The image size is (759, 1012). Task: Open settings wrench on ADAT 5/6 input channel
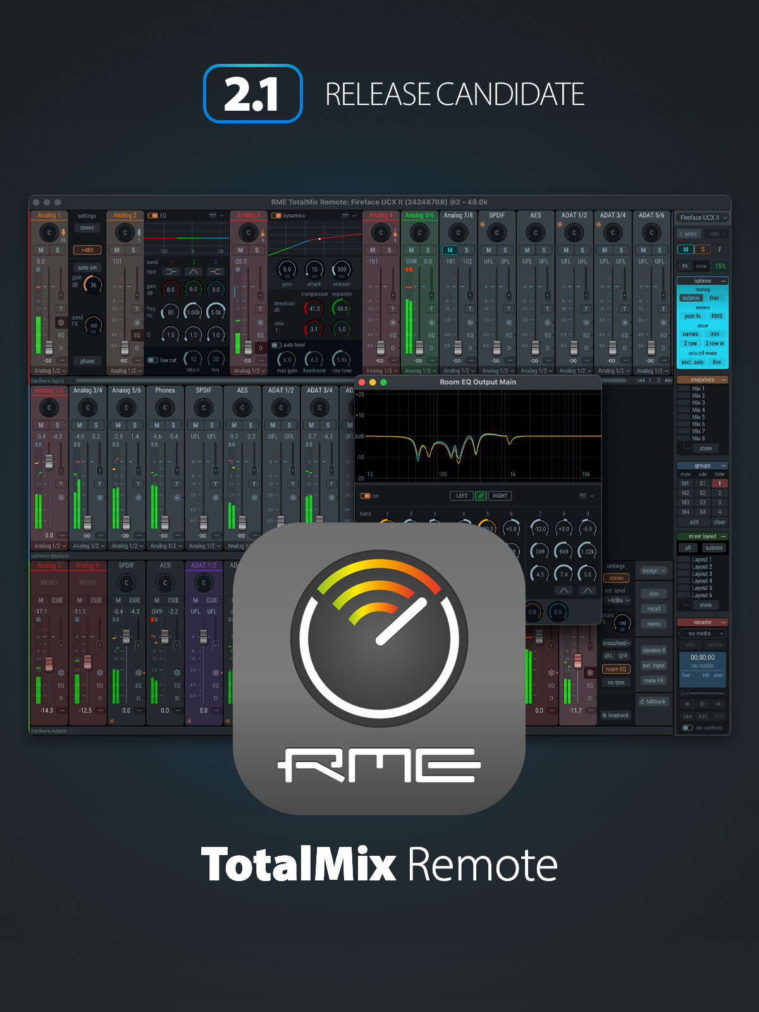663,323
